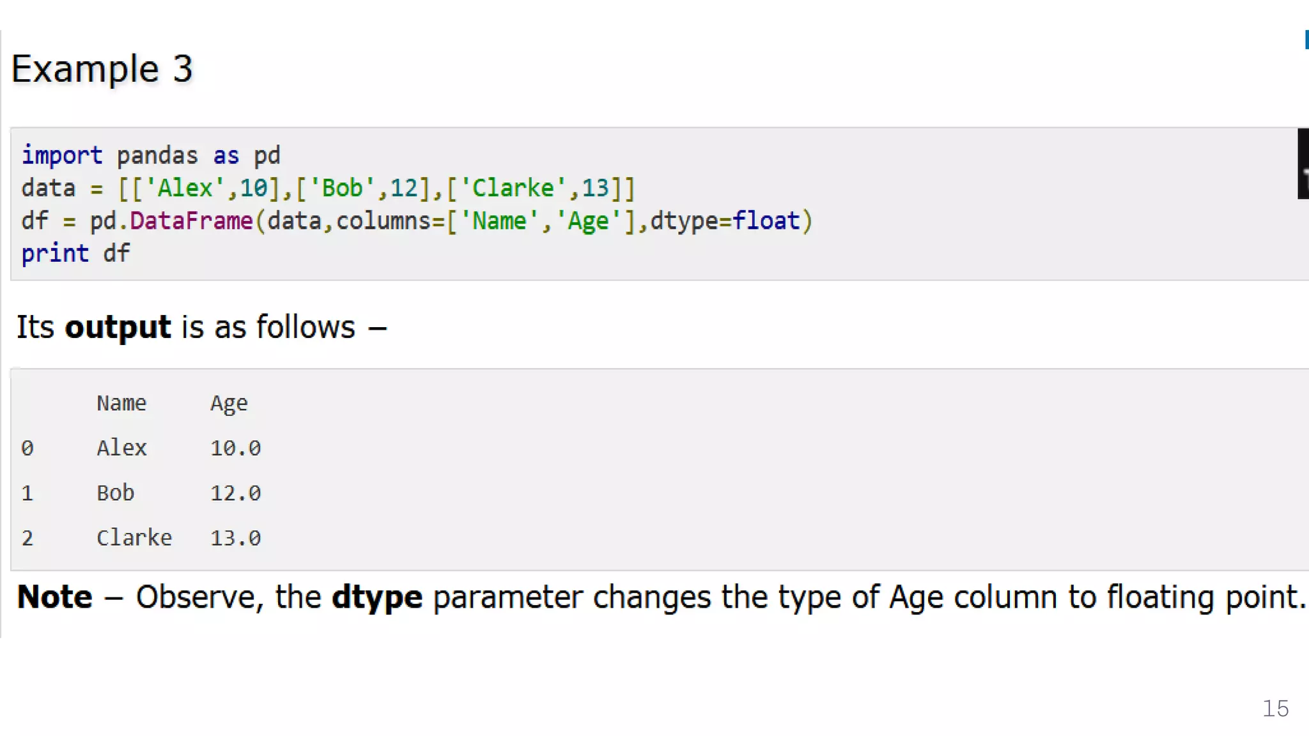1309x736 pixels.
Task: Click the 'Age' column header in output
Action: coord(229,404)
